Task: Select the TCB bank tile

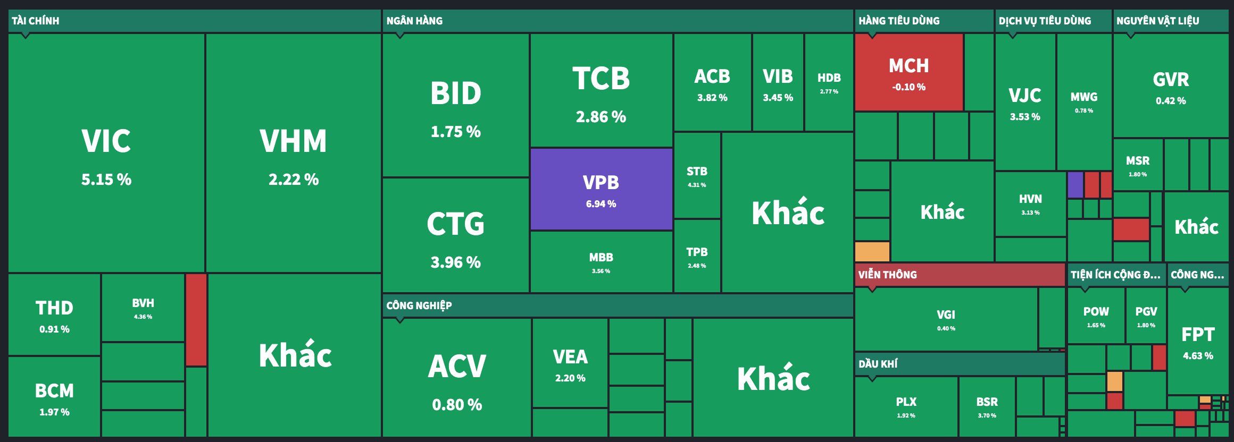Action: point(601,90)
